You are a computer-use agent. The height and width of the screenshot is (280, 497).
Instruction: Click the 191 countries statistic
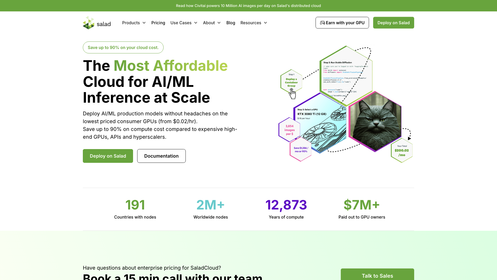[x=135, y=205]
